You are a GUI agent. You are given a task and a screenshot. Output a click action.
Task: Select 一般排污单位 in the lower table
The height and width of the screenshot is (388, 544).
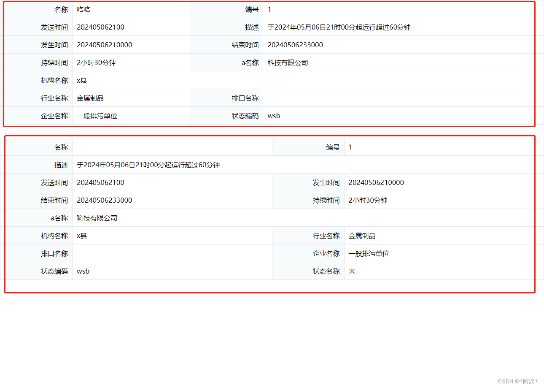click(x=369, y=253)
